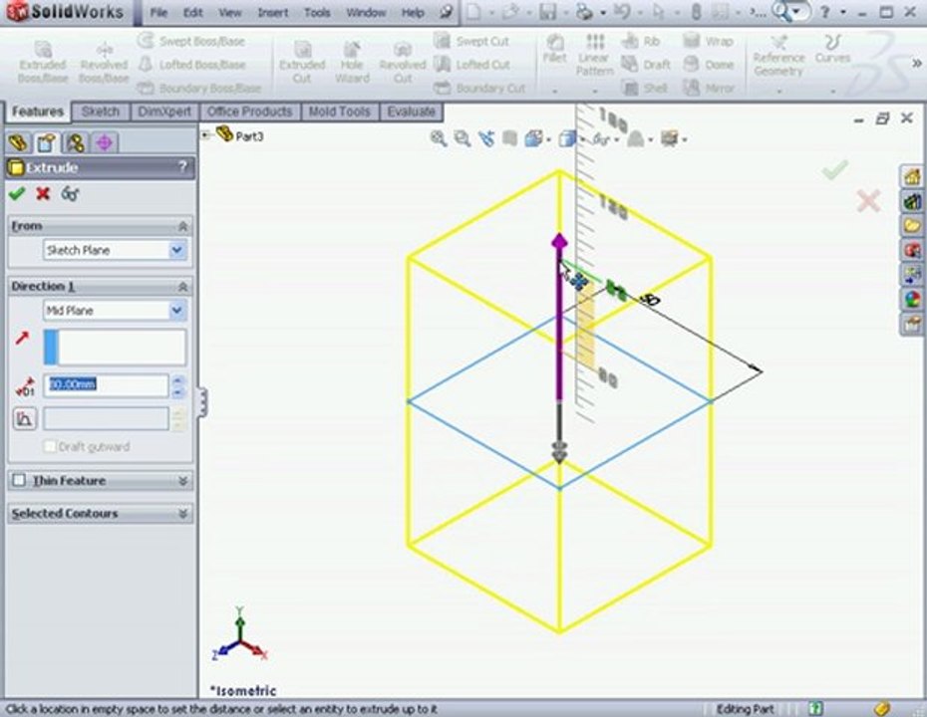Open SolidWorks Resources home icon in task pane

coord(912,176)
